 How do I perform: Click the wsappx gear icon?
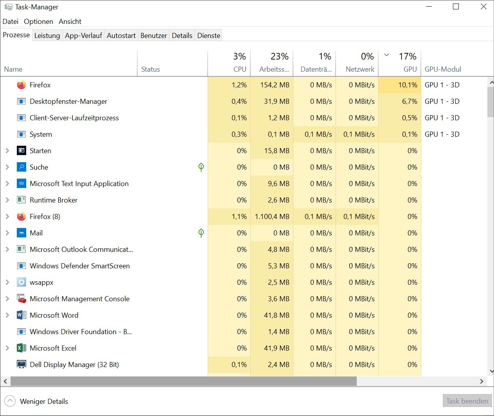pyautogui.click(x=22, y=282)
